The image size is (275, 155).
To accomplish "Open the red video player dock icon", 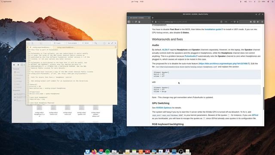I will point(147,152).
